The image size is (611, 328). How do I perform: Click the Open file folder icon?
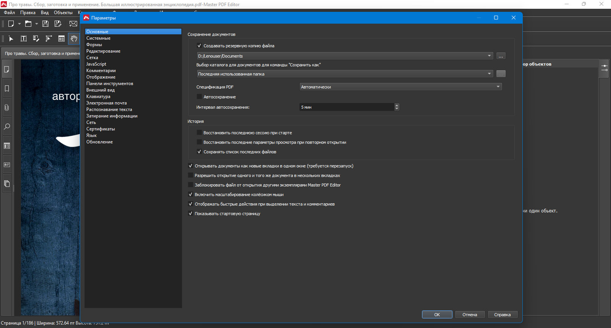28,24
